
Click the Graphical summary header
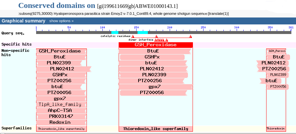pyautogui.click(x=24, y=21)
